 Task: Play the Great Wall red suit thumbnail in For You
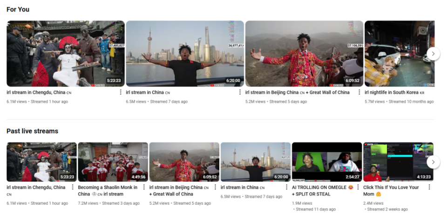(x=304, y=53)
